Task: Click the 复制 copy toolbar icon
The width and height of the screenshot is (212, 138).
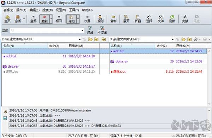Action: tap(113, 19)
